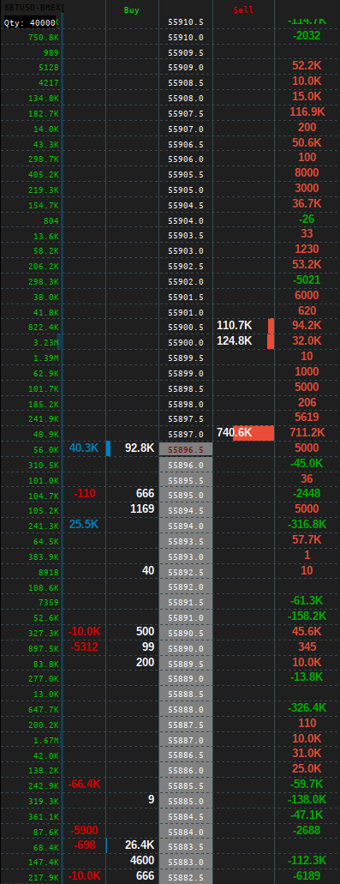
Task: Click the red -66.4K value at 55885.5
Action: point(85,784)
